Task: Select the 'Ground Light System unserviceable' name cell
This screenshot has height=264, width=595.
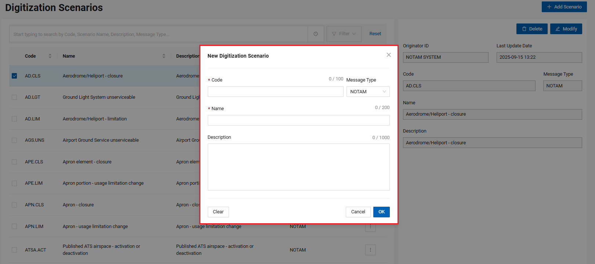Action: (99, 97)
